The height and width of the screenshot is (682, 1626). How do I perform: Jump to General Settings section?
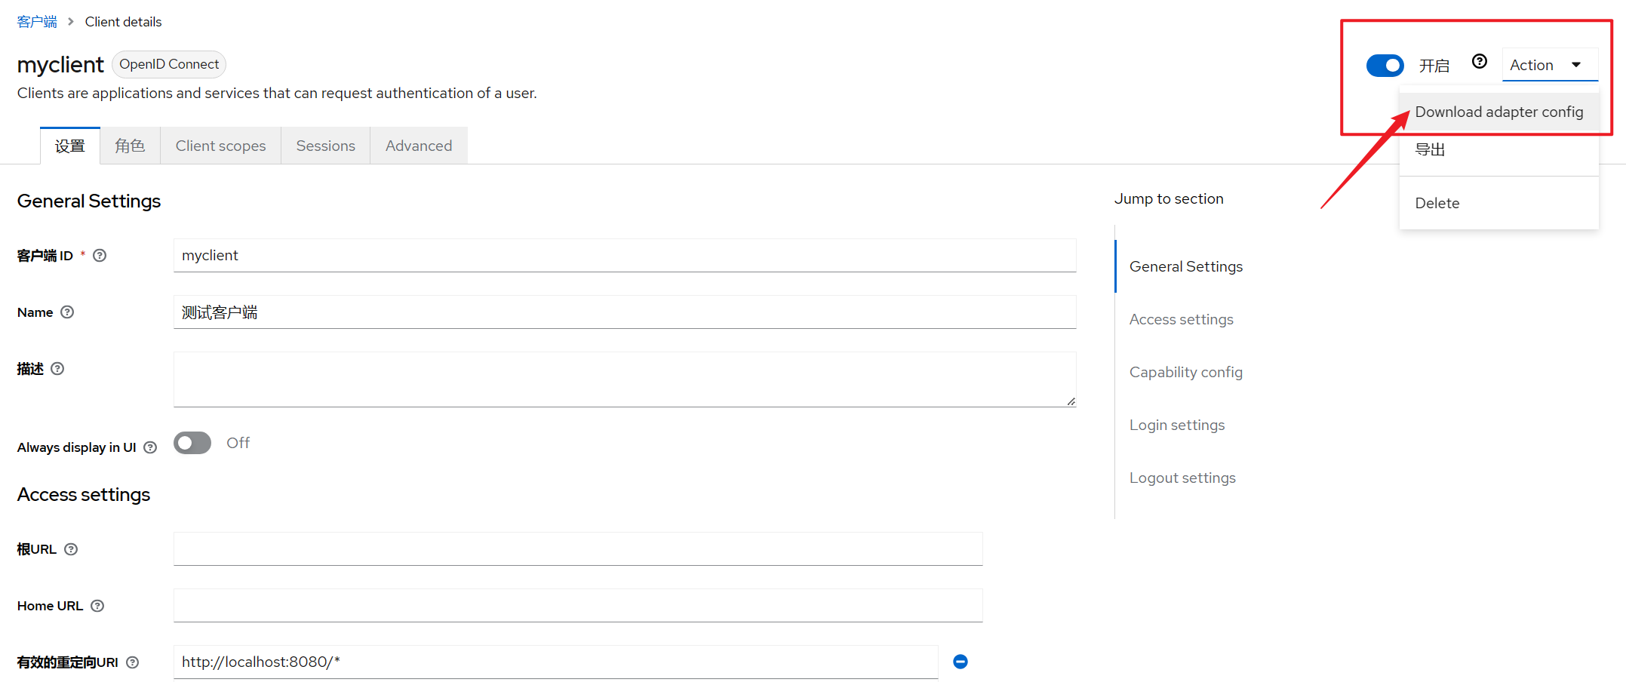tap(1185, 266)
